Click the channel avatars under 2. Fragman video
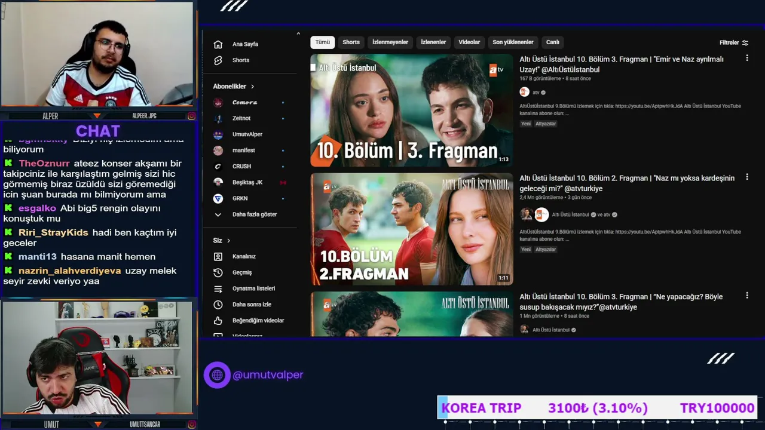 [534, 214]
